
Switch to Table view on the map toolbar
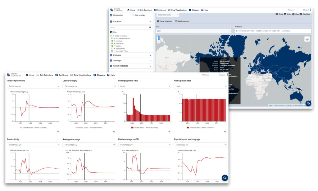coord(279,14)
